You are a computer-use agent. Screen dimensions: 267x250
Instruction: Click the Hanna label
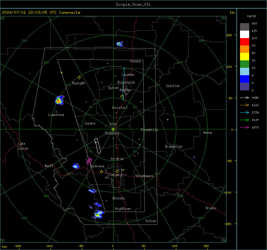coord(207,133)
